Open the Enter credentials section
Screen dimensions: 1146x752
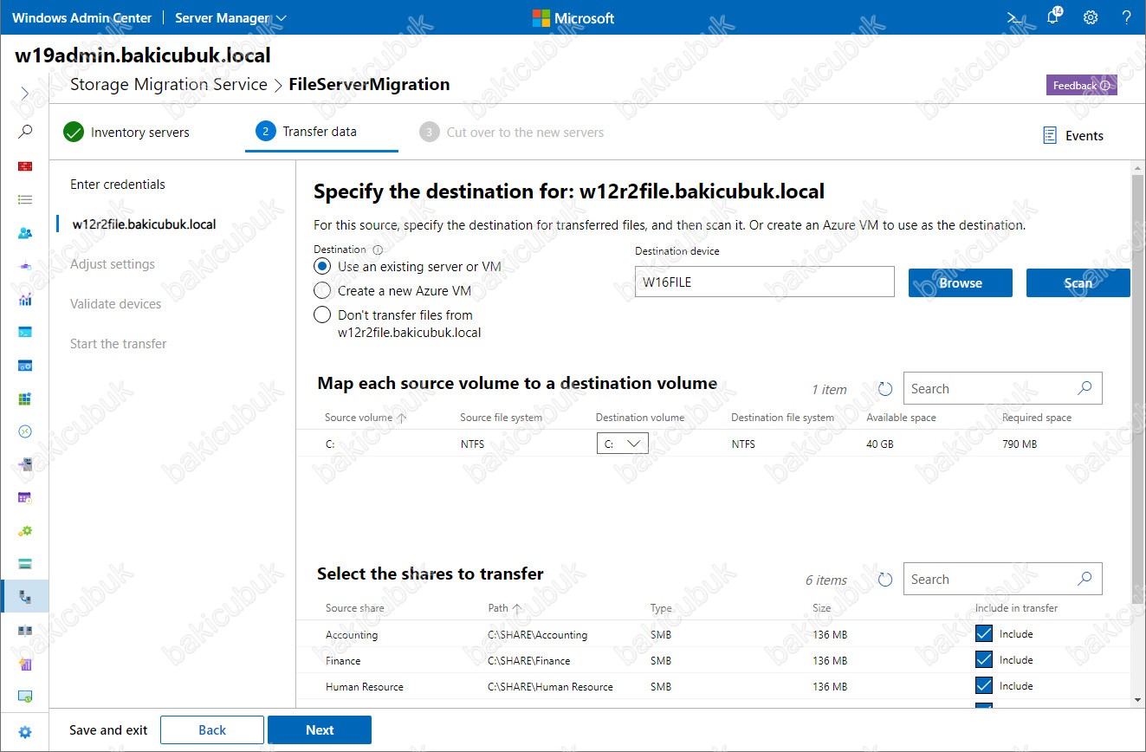coord(118,185)
